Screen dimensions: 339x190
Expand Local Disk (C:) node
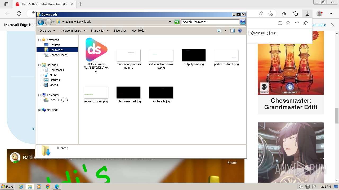pyautogui.click(x=42, y=100)
